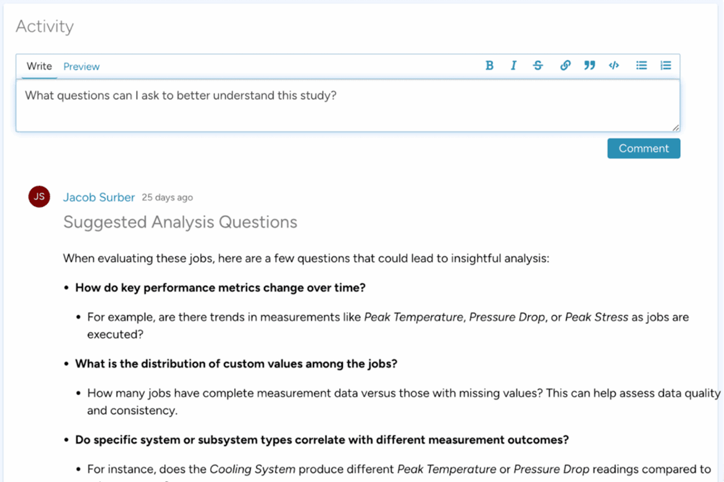Click the 25 days ago timestamp
The image size is (724, 482).
[x=168, y=197]
